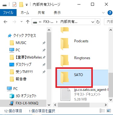Open the Customize Quick Access Toolbar dropdown
The width and height of the screenshot is (113, 115).
coord(27,5)
